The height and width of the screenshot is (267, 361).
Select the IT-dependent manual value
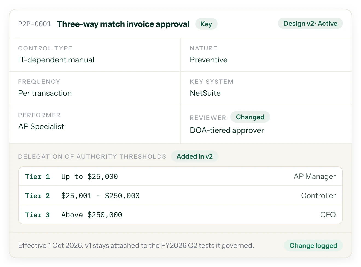56,60
